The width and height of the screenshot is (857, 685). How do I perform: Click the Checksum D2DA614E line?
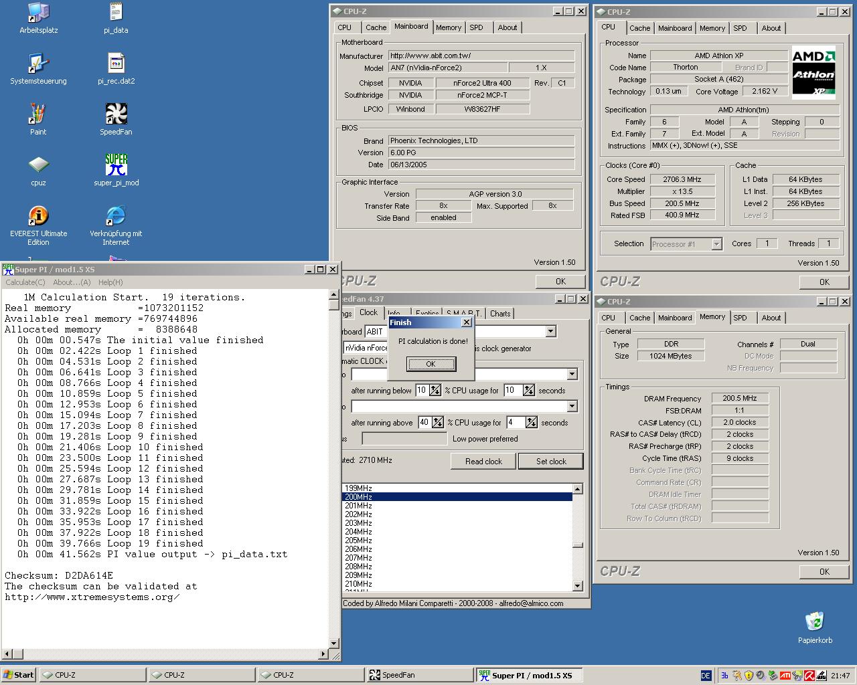pyautogui.click(x=59, y=575)
